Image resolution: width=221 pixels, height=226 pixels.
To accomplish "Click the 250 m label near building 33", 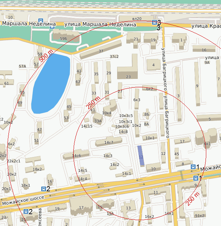I will [93, 102].
